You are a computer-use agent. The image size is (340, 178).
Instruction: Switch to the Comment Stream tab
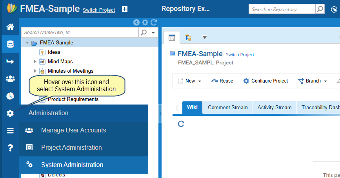pyautogui.click(x=228, y=107)
